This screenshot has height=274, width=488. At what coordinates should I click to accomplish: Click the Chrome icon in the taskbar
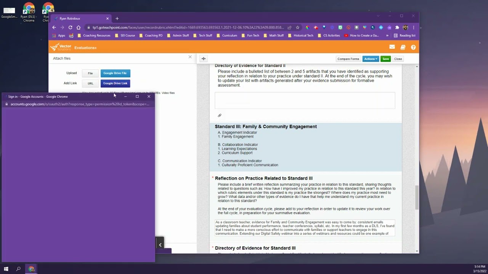point(32,269)
